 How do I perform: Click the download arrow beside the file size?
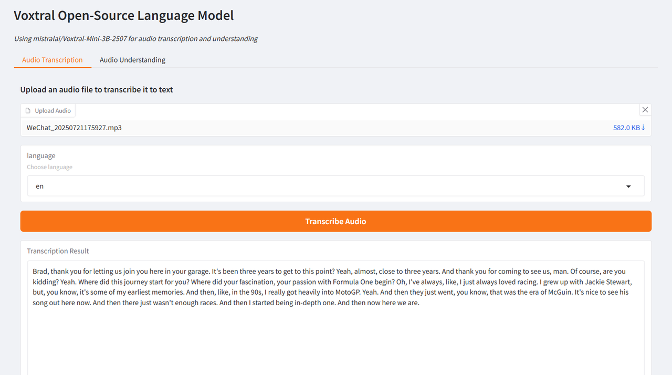(643, 128)
